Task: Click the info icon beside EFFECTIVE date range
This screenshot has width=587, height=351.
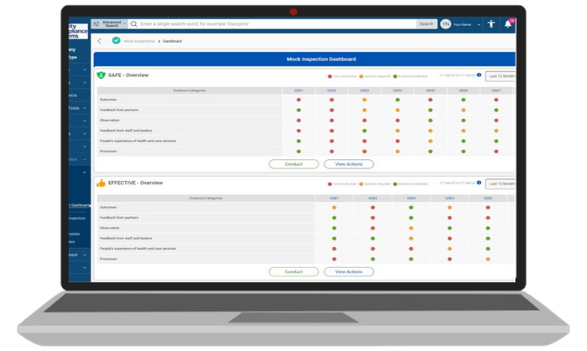Action: pos(479,183)
